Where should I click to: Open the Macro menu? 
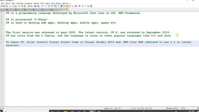tap(48, 3)
